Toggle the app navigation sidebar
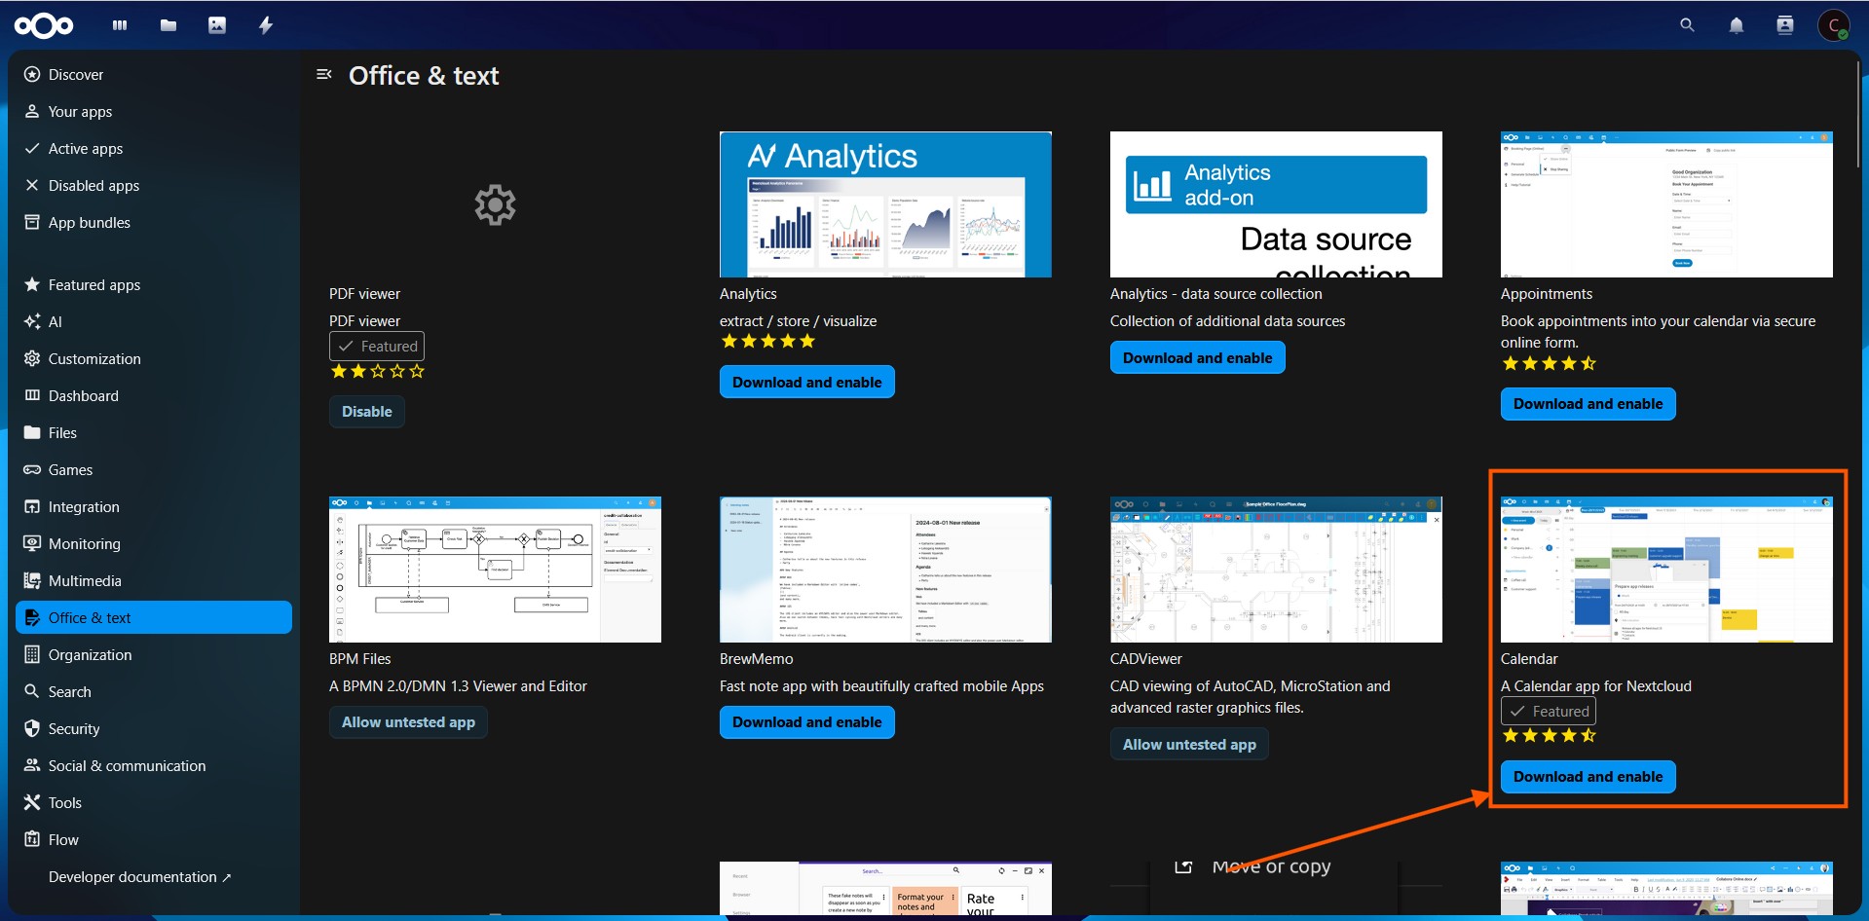The height and width of the screenshot is (921, 1869). pos(324,75)
